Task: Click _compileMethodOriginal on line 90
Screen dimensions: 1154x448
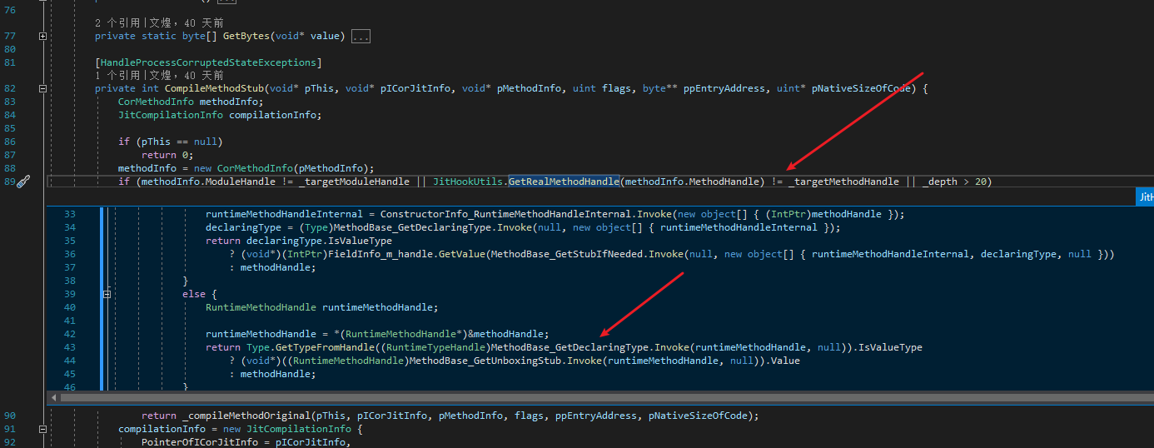Action: point(246,416)
